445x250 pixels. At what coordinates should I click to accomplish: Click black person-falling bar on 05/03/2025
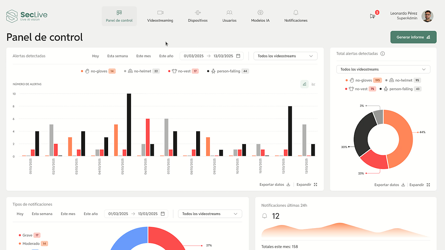tap(129, 125)
